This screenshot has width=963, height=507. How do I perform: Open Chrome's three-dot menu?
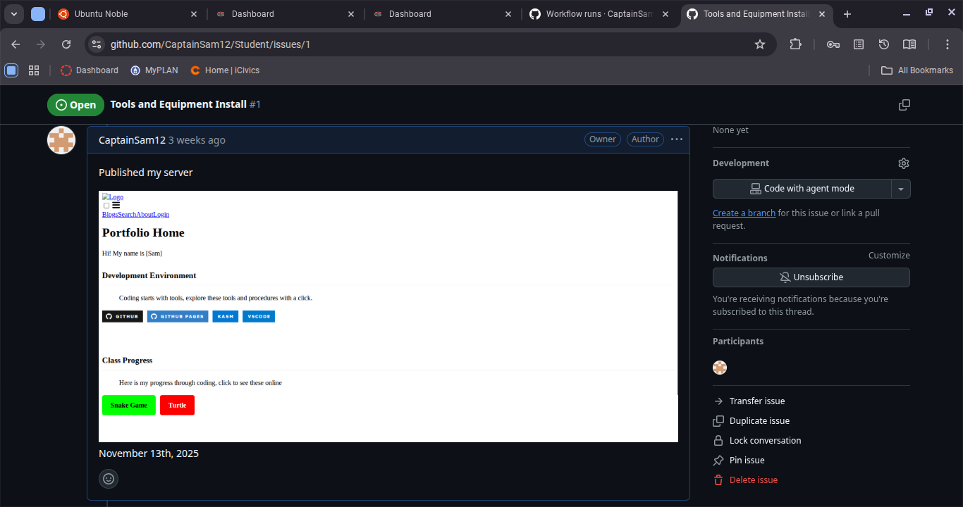coord(947,44)
